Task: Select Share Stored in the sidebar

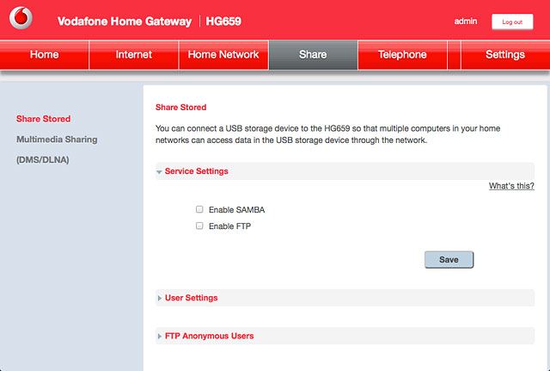Action: 44,119
